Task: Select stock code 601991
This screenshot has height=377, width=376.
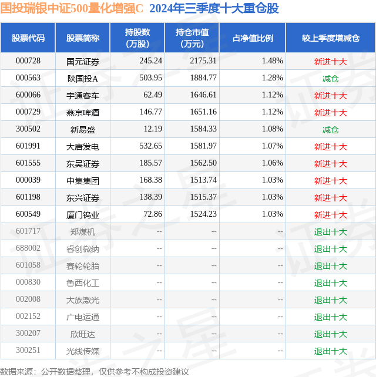Action: pos(28,146)
